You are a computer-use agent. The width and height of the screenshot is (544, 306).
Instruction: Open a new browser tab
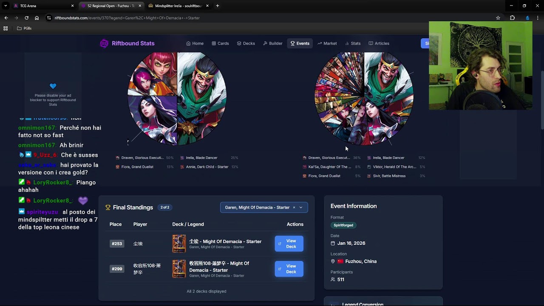[x=218, y=6]
